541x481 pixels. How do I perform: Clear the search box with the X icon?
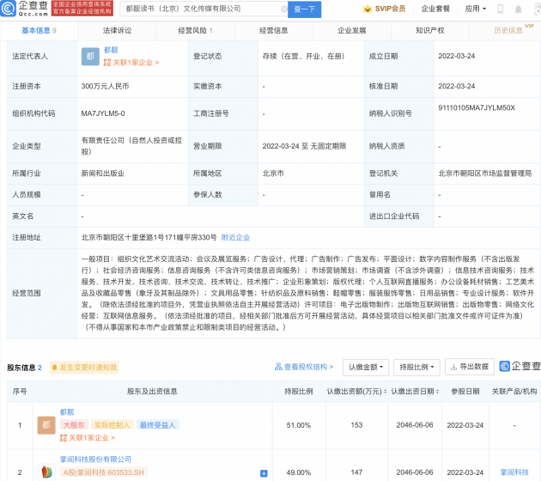click(275, 9)
